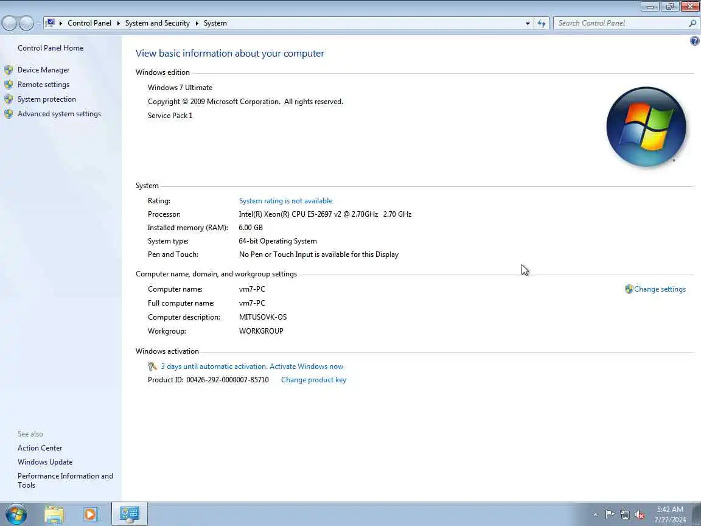Launch Windows Media Player from the taskbar
The image size is (701, 526).
[x=90, y=514]
